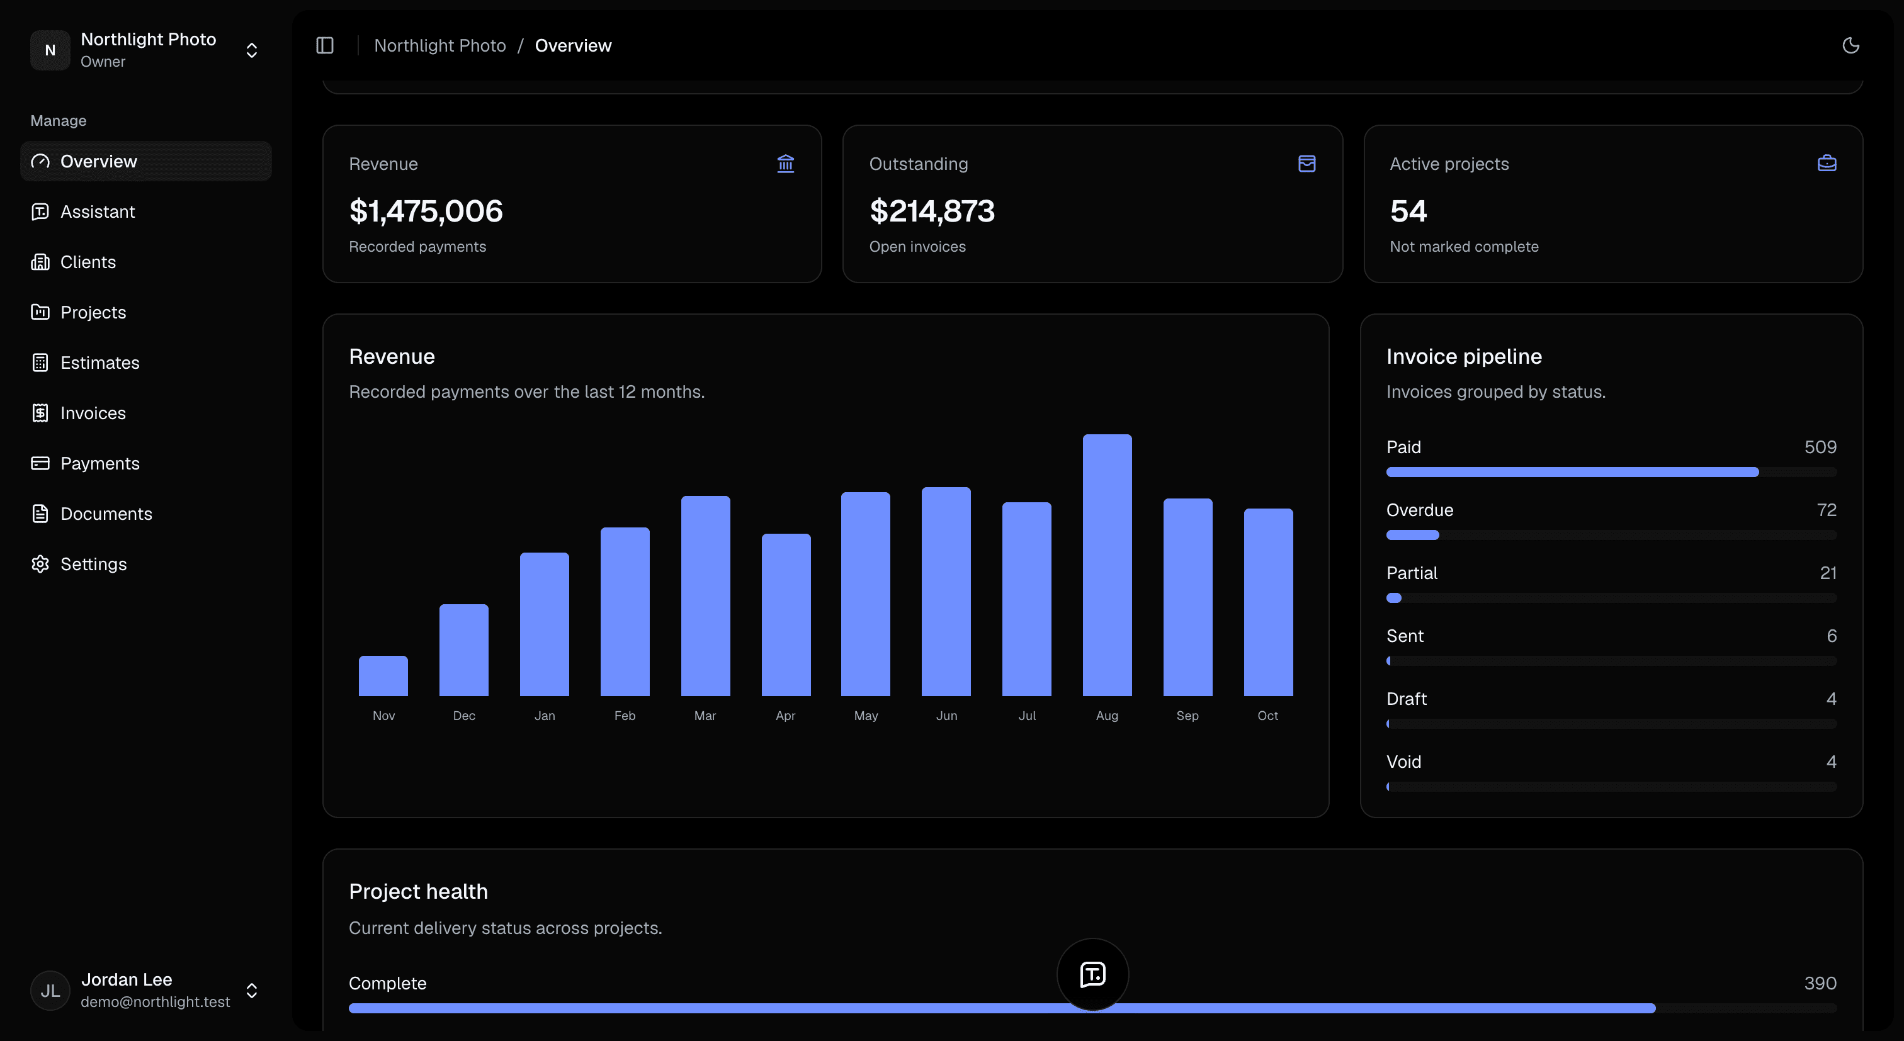Navigate to Invoices
The height and width of the screenshot is (1041, 1904).
146,413
